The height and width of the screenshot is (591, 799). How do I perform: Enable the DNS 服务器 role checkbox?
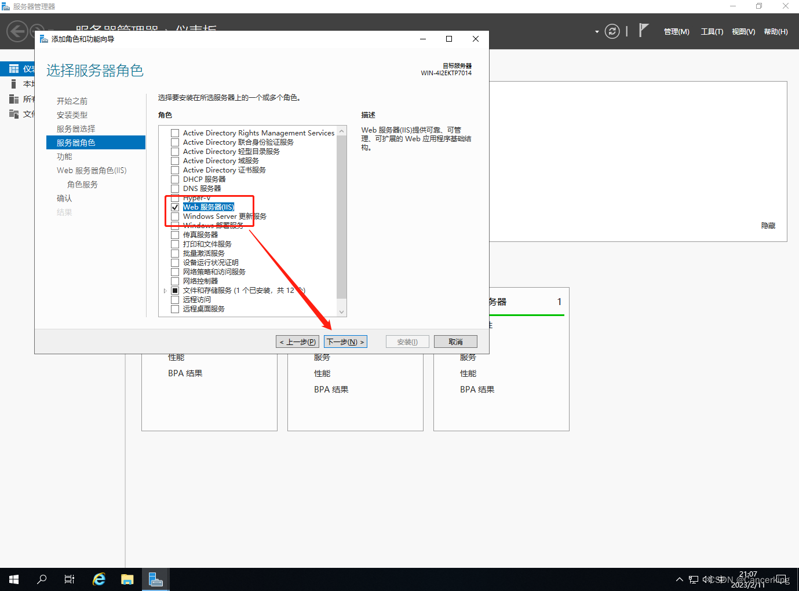[x=175, y=189]
